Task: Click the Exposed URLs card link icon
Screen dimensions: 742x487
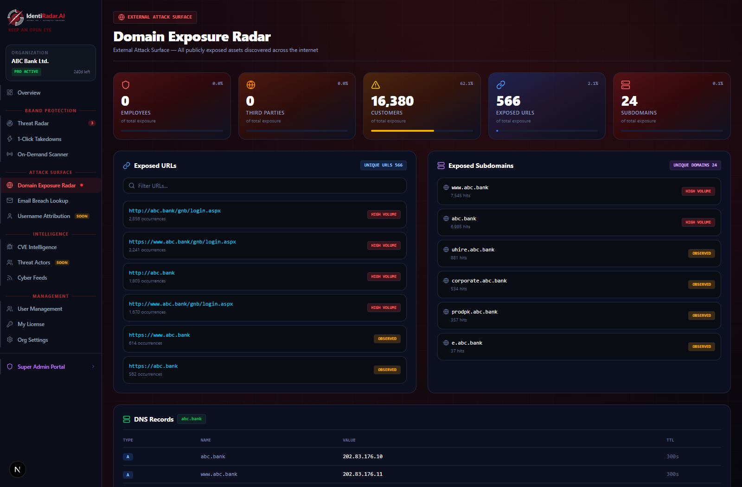Action: click(501, 85)
